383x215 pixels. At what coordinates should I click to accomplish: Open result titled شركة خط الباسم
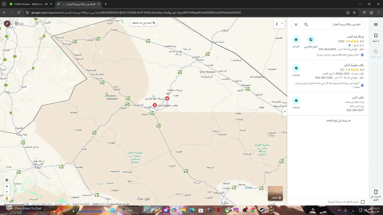tap(355, 37)
